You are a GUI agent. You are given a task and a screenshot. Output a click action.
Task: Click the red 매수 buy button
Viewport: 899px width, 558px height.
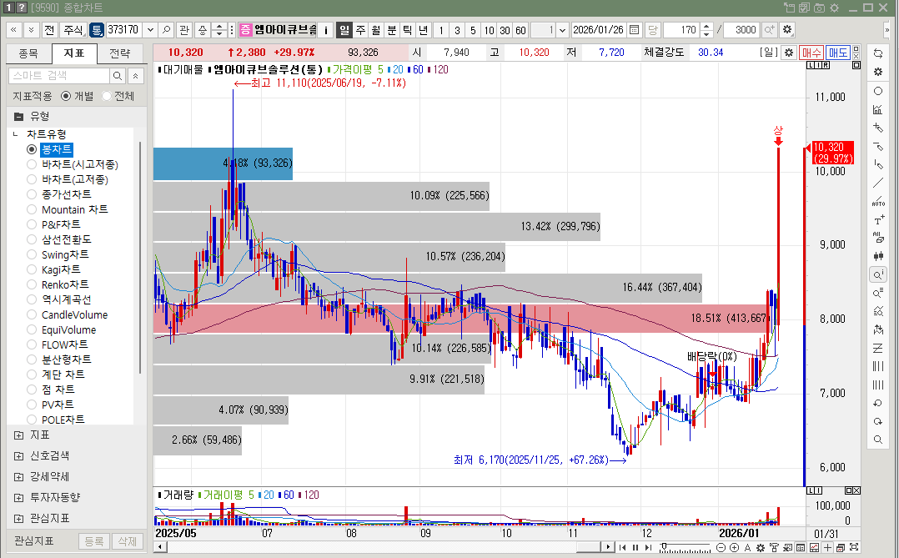click(x=811, y=53)
